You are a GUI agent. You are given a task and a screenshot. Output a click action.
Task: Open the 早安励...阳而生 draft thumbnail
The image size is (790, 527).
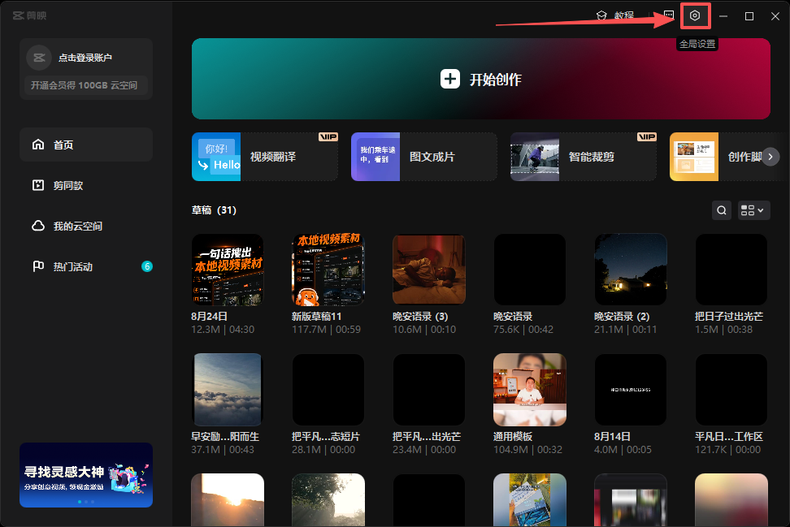click(228, 390)
